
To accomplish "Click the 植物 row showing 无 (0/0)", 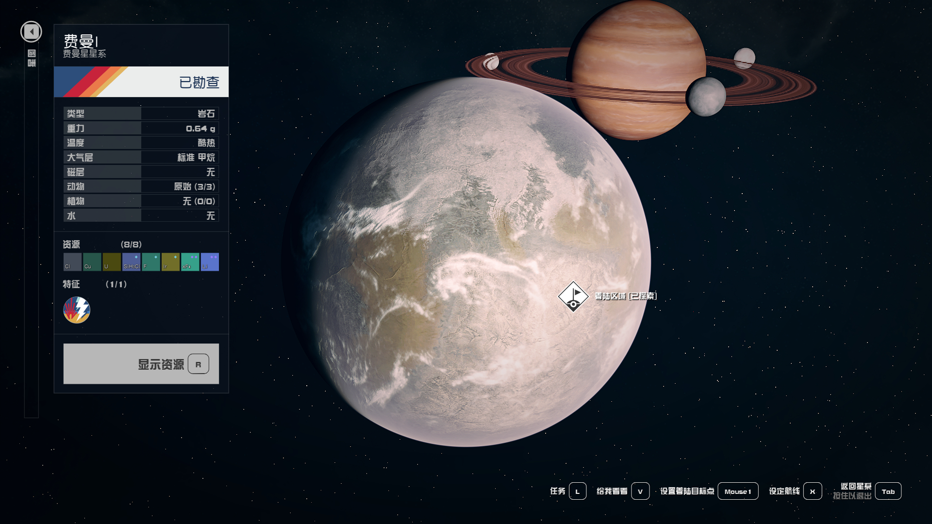I will coord(141,201).
